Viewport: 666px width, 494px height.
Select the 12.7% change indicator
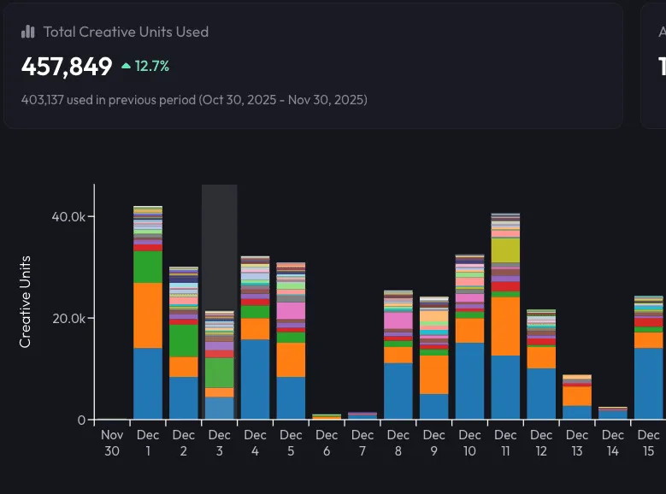(x=151, y=66)
